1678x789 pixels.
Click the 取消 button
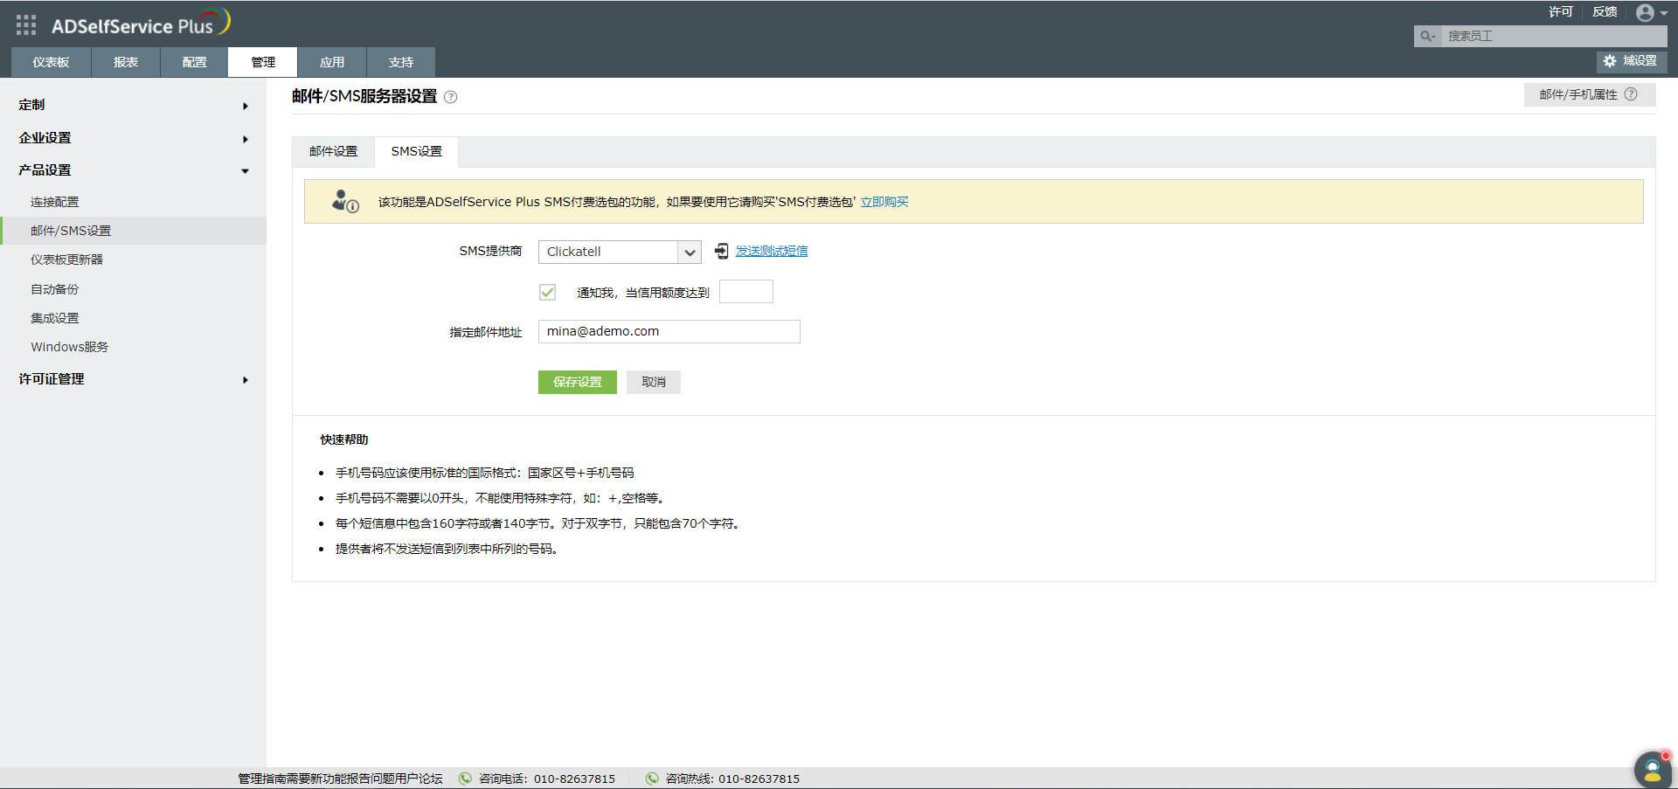pos(654,382)
